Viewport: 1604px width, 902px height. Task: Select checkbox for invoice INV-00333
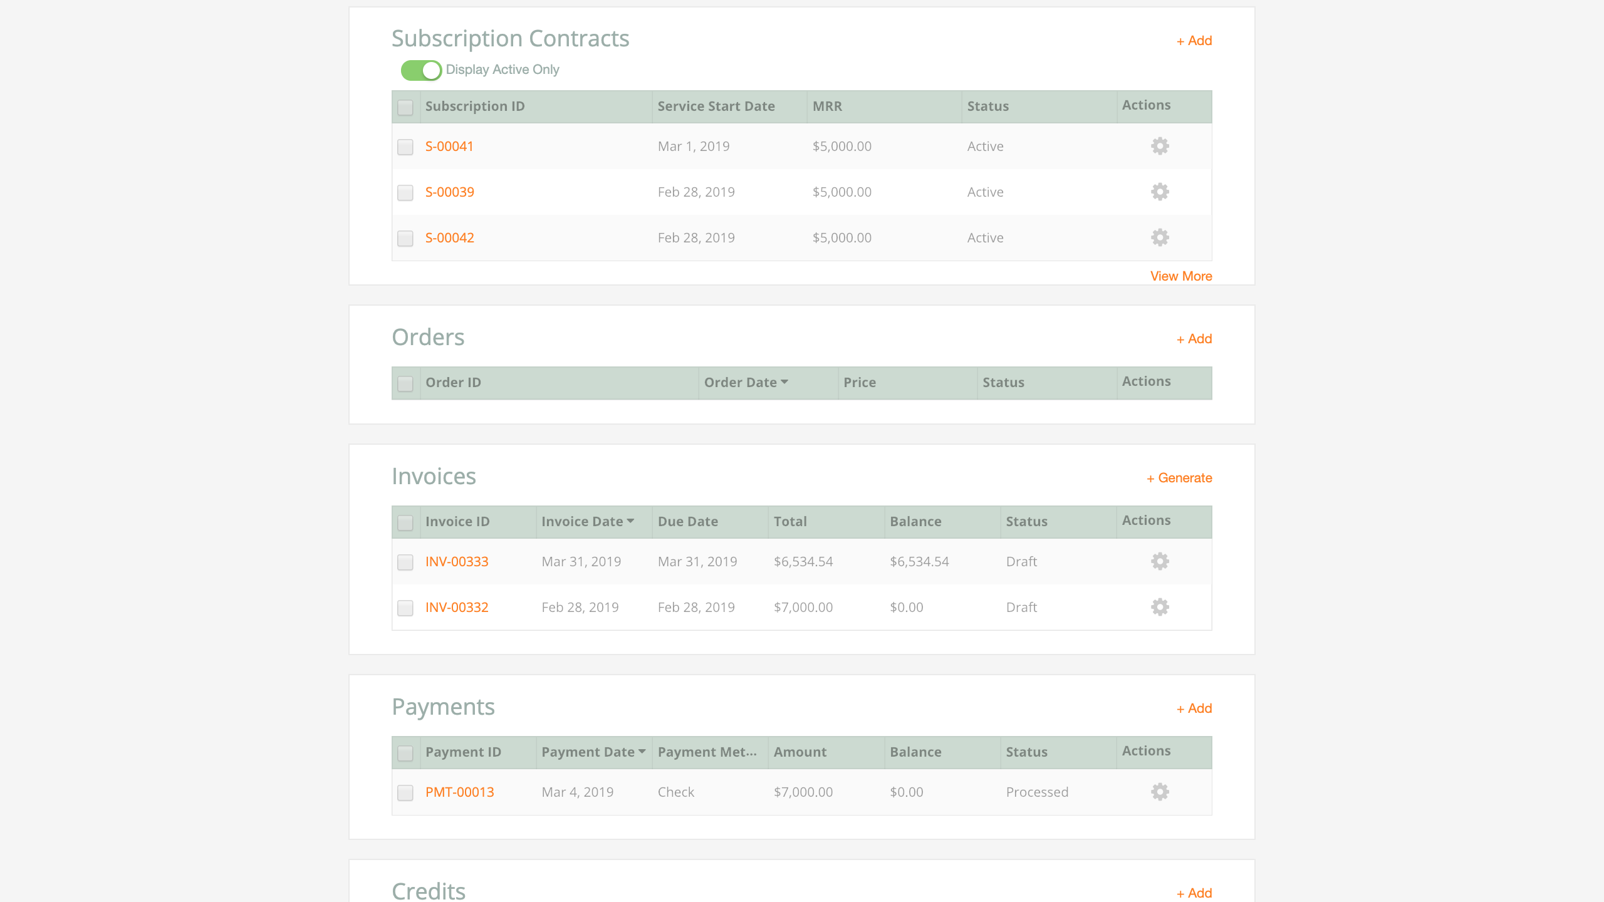pos(405,562)
